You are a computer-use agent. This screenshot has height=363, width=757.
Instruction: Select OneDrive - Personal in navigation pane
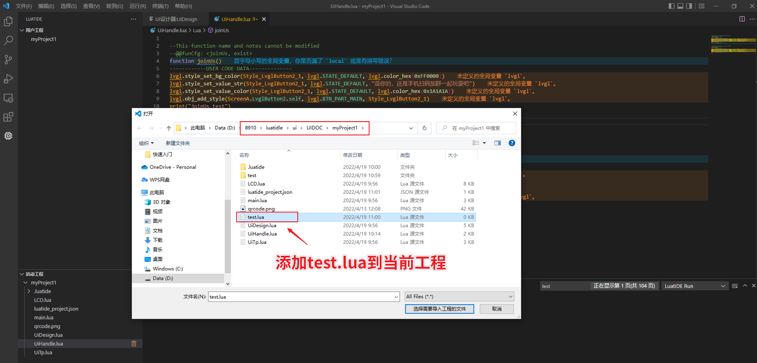tap(173, 167)
